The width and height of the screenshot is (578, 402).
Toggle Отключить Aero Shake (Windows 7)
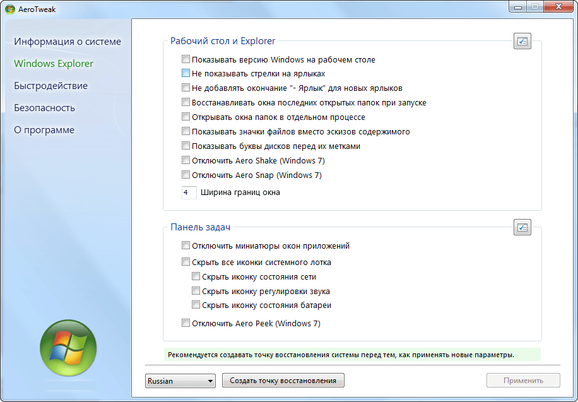point(186,161)
